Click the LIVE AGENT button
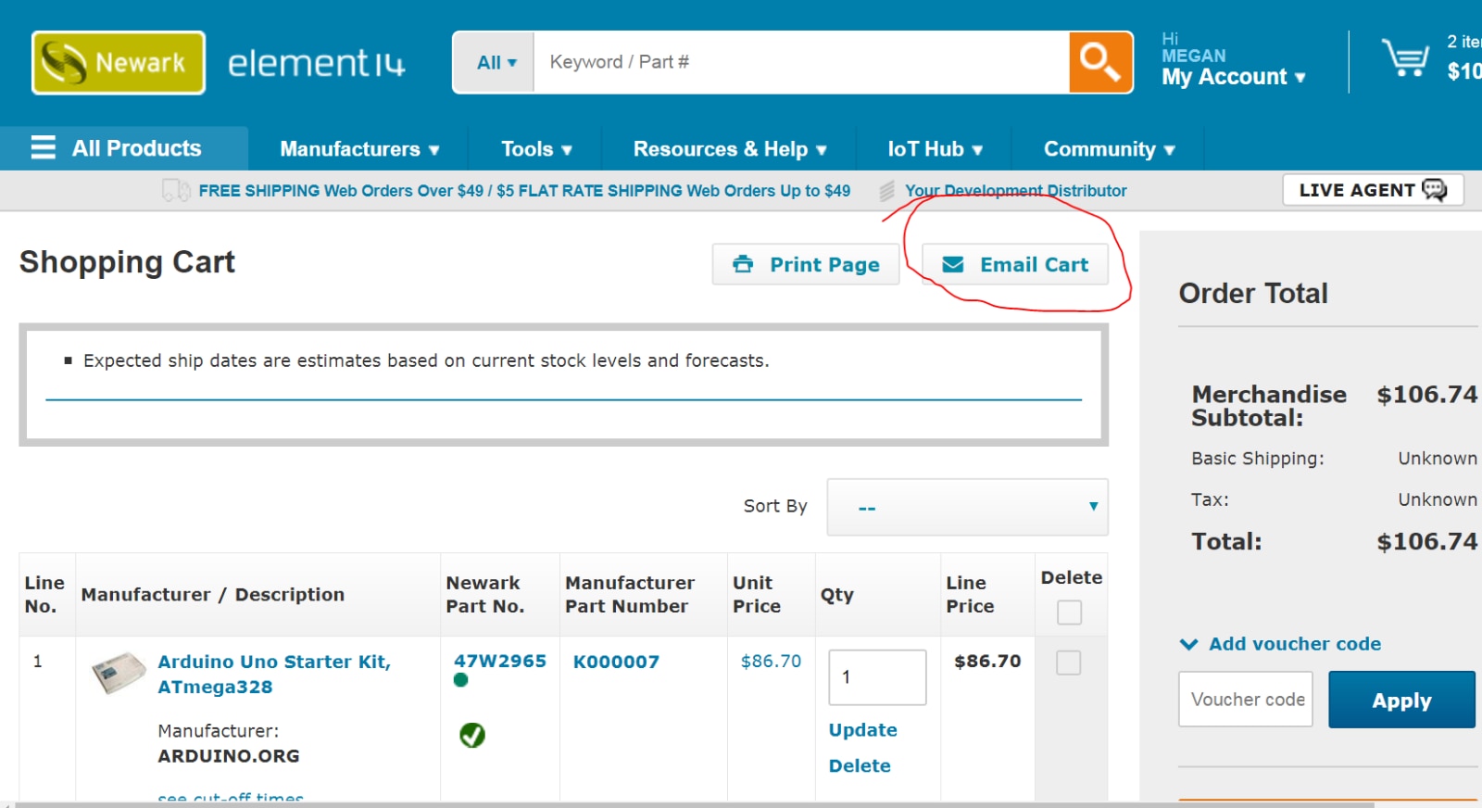 [x=1373, y=190]
